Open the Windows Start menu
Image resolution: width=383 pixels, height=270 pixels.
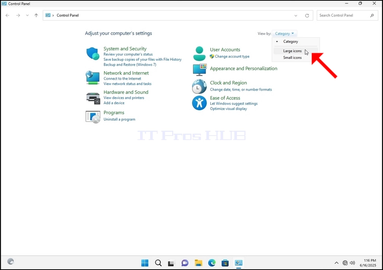pyautogui.click(x=145, y=263)
